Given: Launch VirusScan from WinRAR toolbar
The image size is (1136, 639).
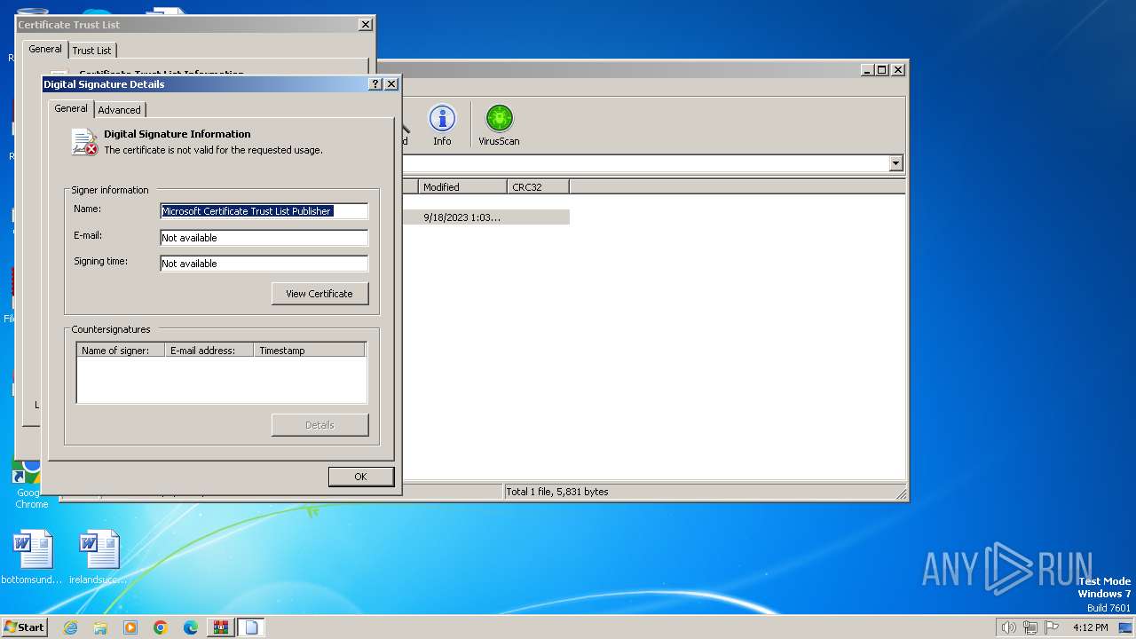Looking at the screenshot, I should (499, 124).
